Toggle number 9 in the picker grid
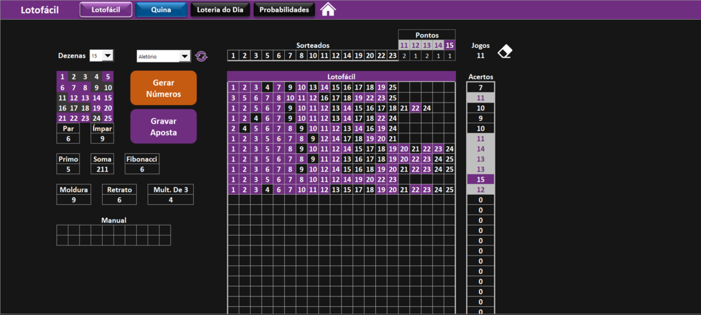The height and width of the screenshot is (315, 701). [x=96, y=87]
